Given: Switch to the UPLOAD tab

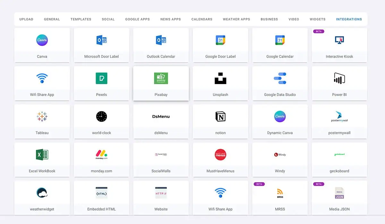Looking at the screenshot, I should 26,19.
